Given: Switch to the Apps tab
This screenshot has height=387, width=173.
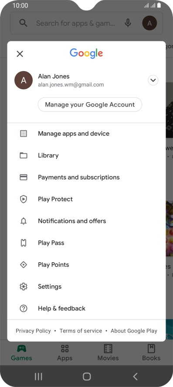Looking at the screenshot, I should (x=65, y=352).
